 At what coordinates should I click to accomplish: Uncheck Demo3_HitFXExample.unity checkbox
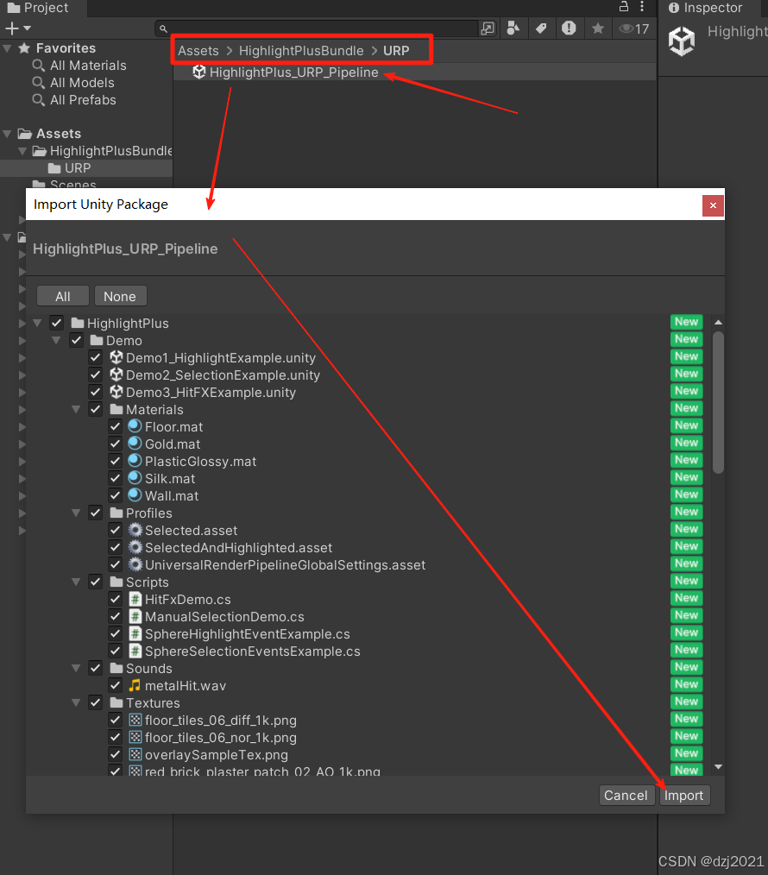96,392
